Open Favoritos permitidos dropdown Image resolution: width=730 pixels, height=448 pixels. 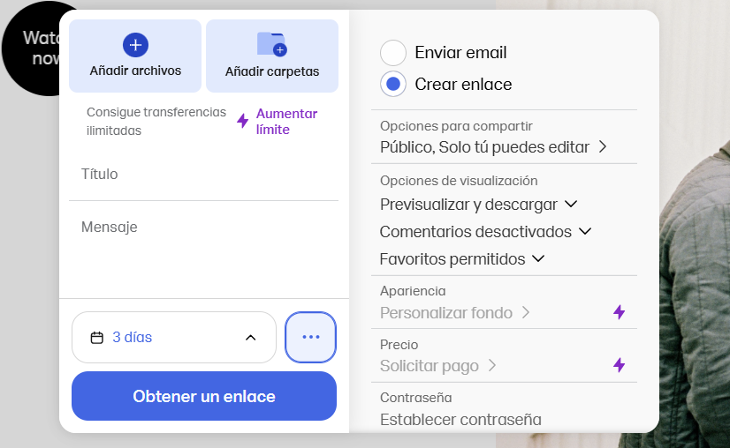tap(462, 259)
